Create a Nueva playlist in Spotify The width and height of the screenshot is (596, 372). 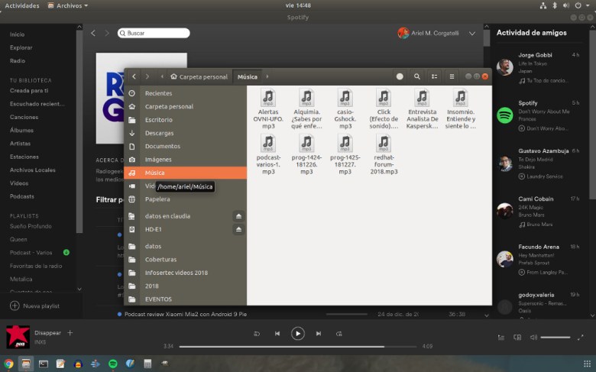point(34,306)
